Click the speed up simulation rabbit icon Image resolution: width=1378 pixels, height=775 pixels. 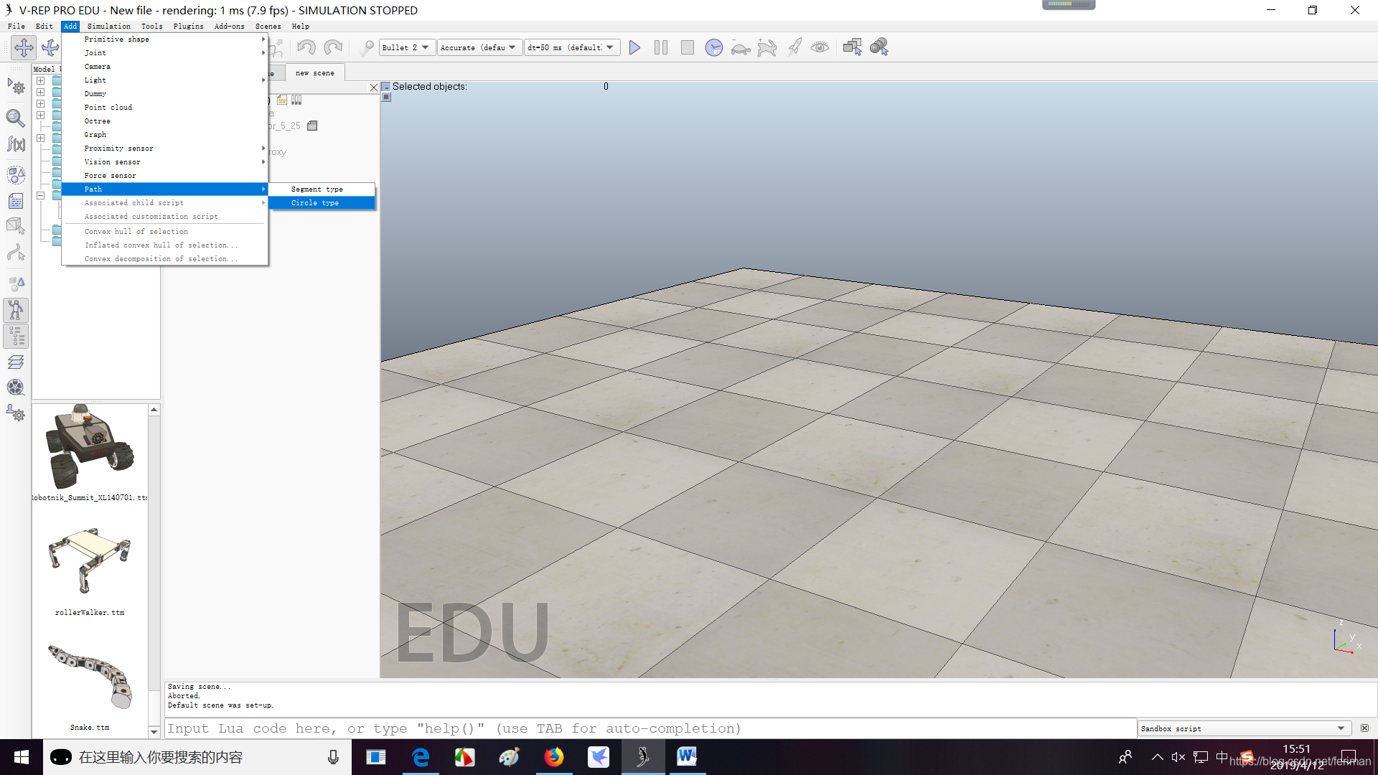767,48
